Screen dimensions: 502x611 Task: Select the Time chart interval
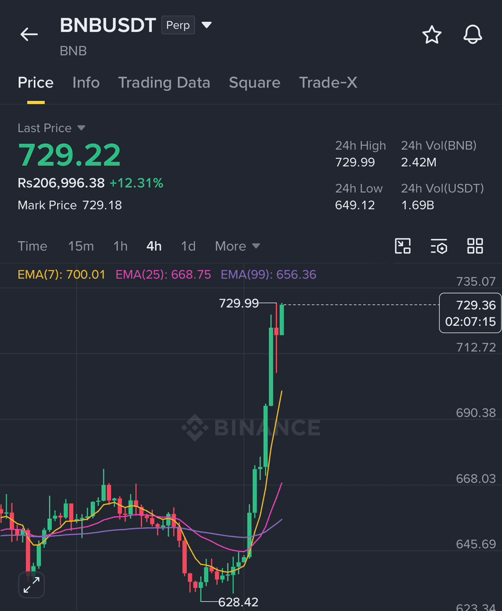coord(32,246)
